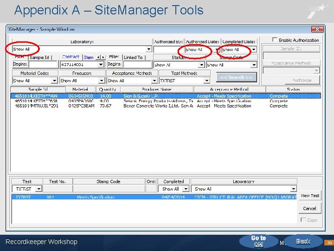The height and width of the screenshot is (251, 334).
Task: Select the Filter tab beside Linked To
Action: pos(114,57)
